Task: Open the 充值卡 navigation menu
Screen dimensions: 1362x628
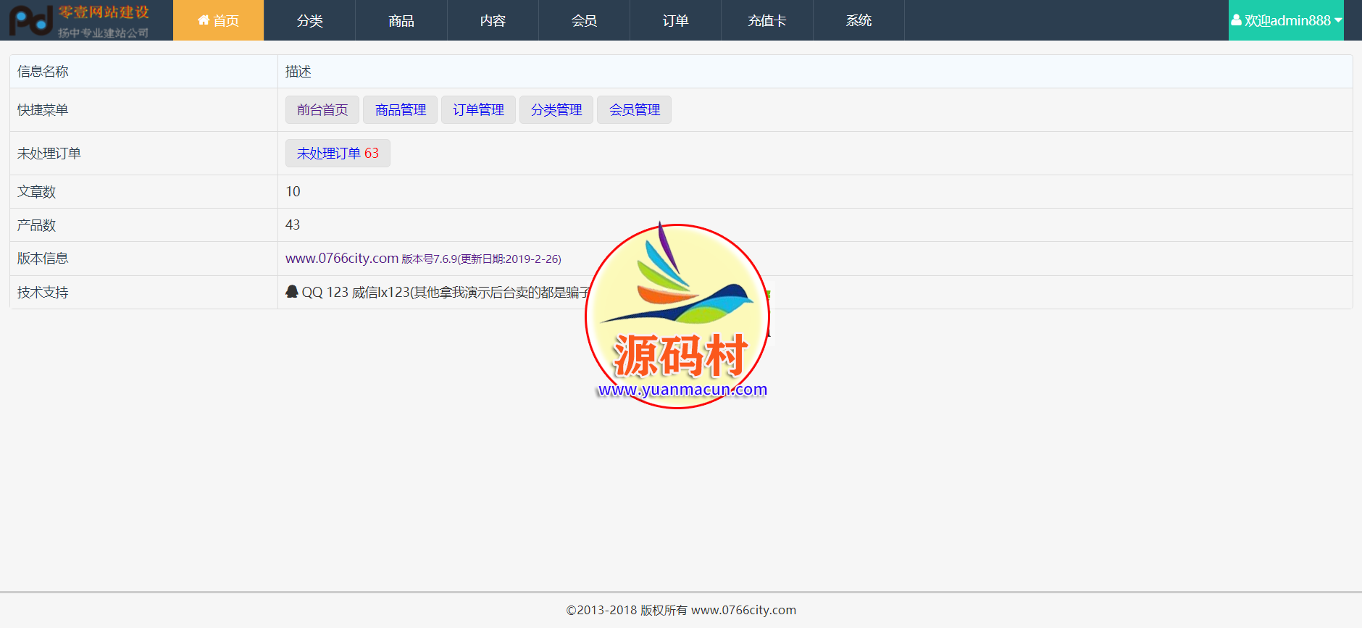Action: 766,21
